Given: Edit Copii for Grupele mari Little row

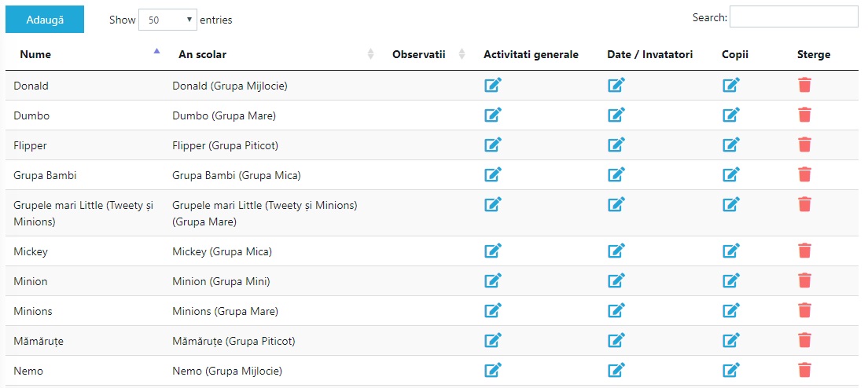Looking at the screenshot, I should (731, 204).
